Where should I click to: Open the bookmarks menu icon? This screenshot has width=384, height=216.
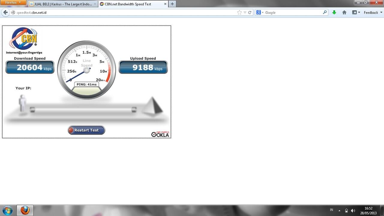[x=356, y=13]
